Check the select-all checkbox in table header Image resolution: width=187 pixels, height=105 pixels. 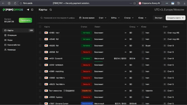[x=40, y=27]
